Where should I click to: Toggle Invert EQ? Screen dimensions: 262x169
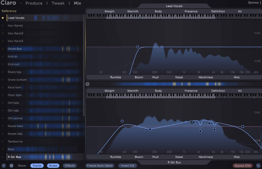point(127,166)
